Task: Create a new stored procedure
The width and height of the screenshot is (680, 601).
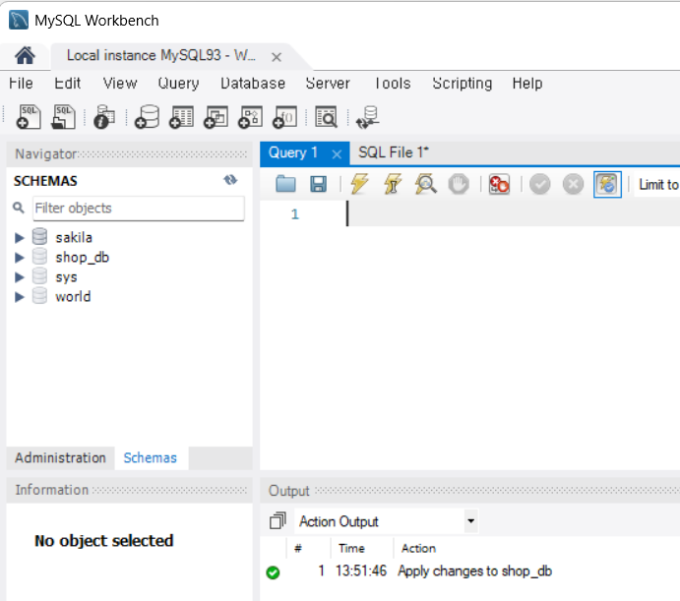Action: click(x=250, y=117)
